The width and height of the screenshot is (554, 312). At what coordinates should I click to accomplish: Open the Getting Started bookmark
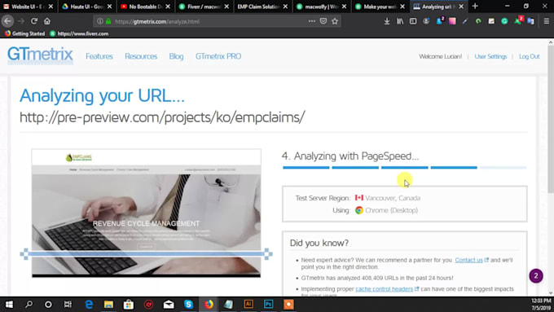point(24,33)
